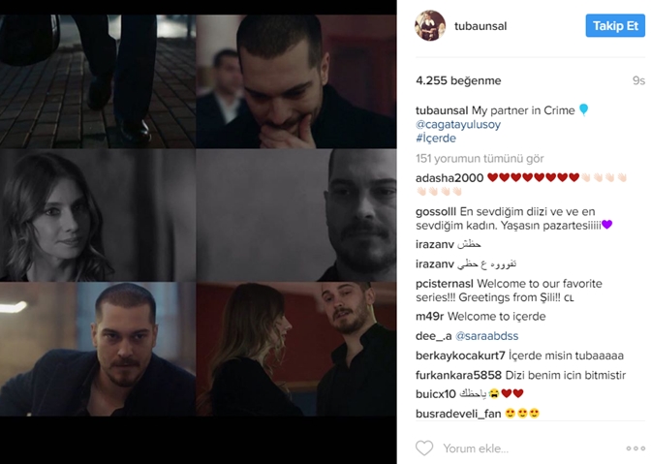
Task: Open commenter adasha2000's profile
Action: pyautogui.click(x=449, y=178)
